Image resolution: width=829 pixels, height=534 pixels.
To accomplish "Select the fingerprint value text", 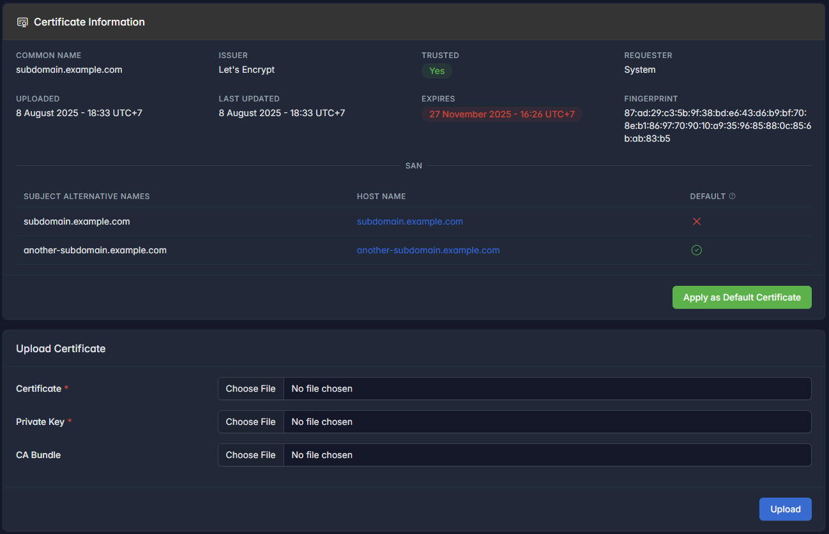I will (x=718, y=126).
